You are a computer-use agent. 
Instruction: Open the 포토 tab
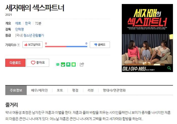60,90
